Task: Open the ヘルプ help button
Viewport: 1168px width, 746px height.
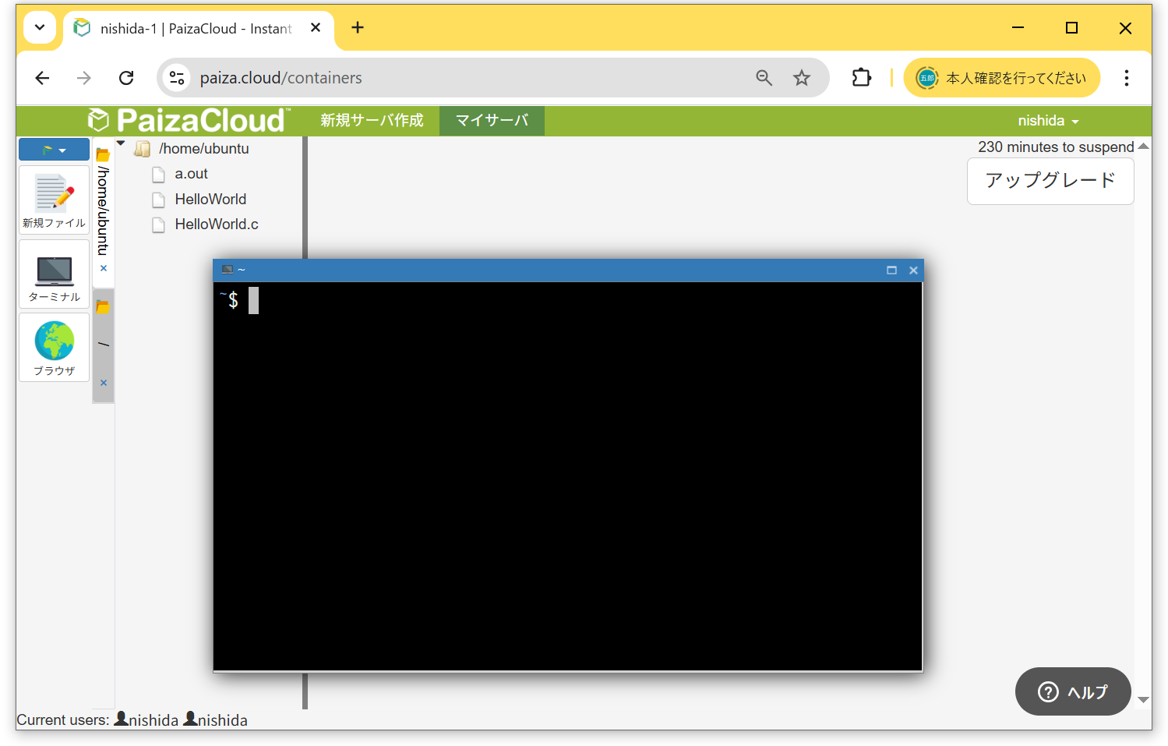Action: (x=1073, y=691)
